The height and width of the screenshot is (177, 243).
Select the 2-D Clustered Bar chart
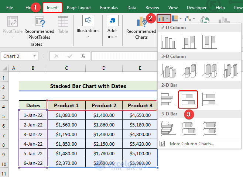(168, 100)
